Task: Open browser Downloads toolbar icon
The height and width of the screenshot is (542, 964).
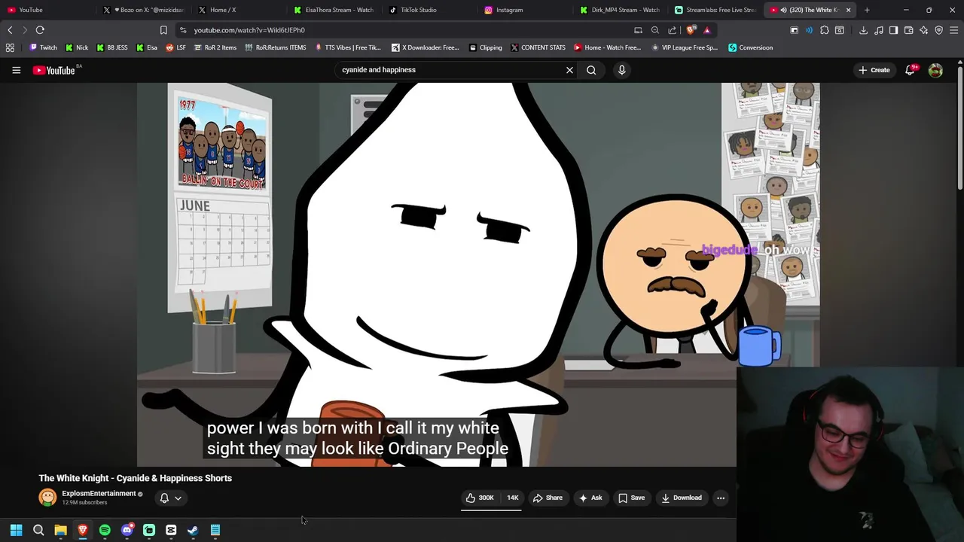Action: tap(863, 30)
